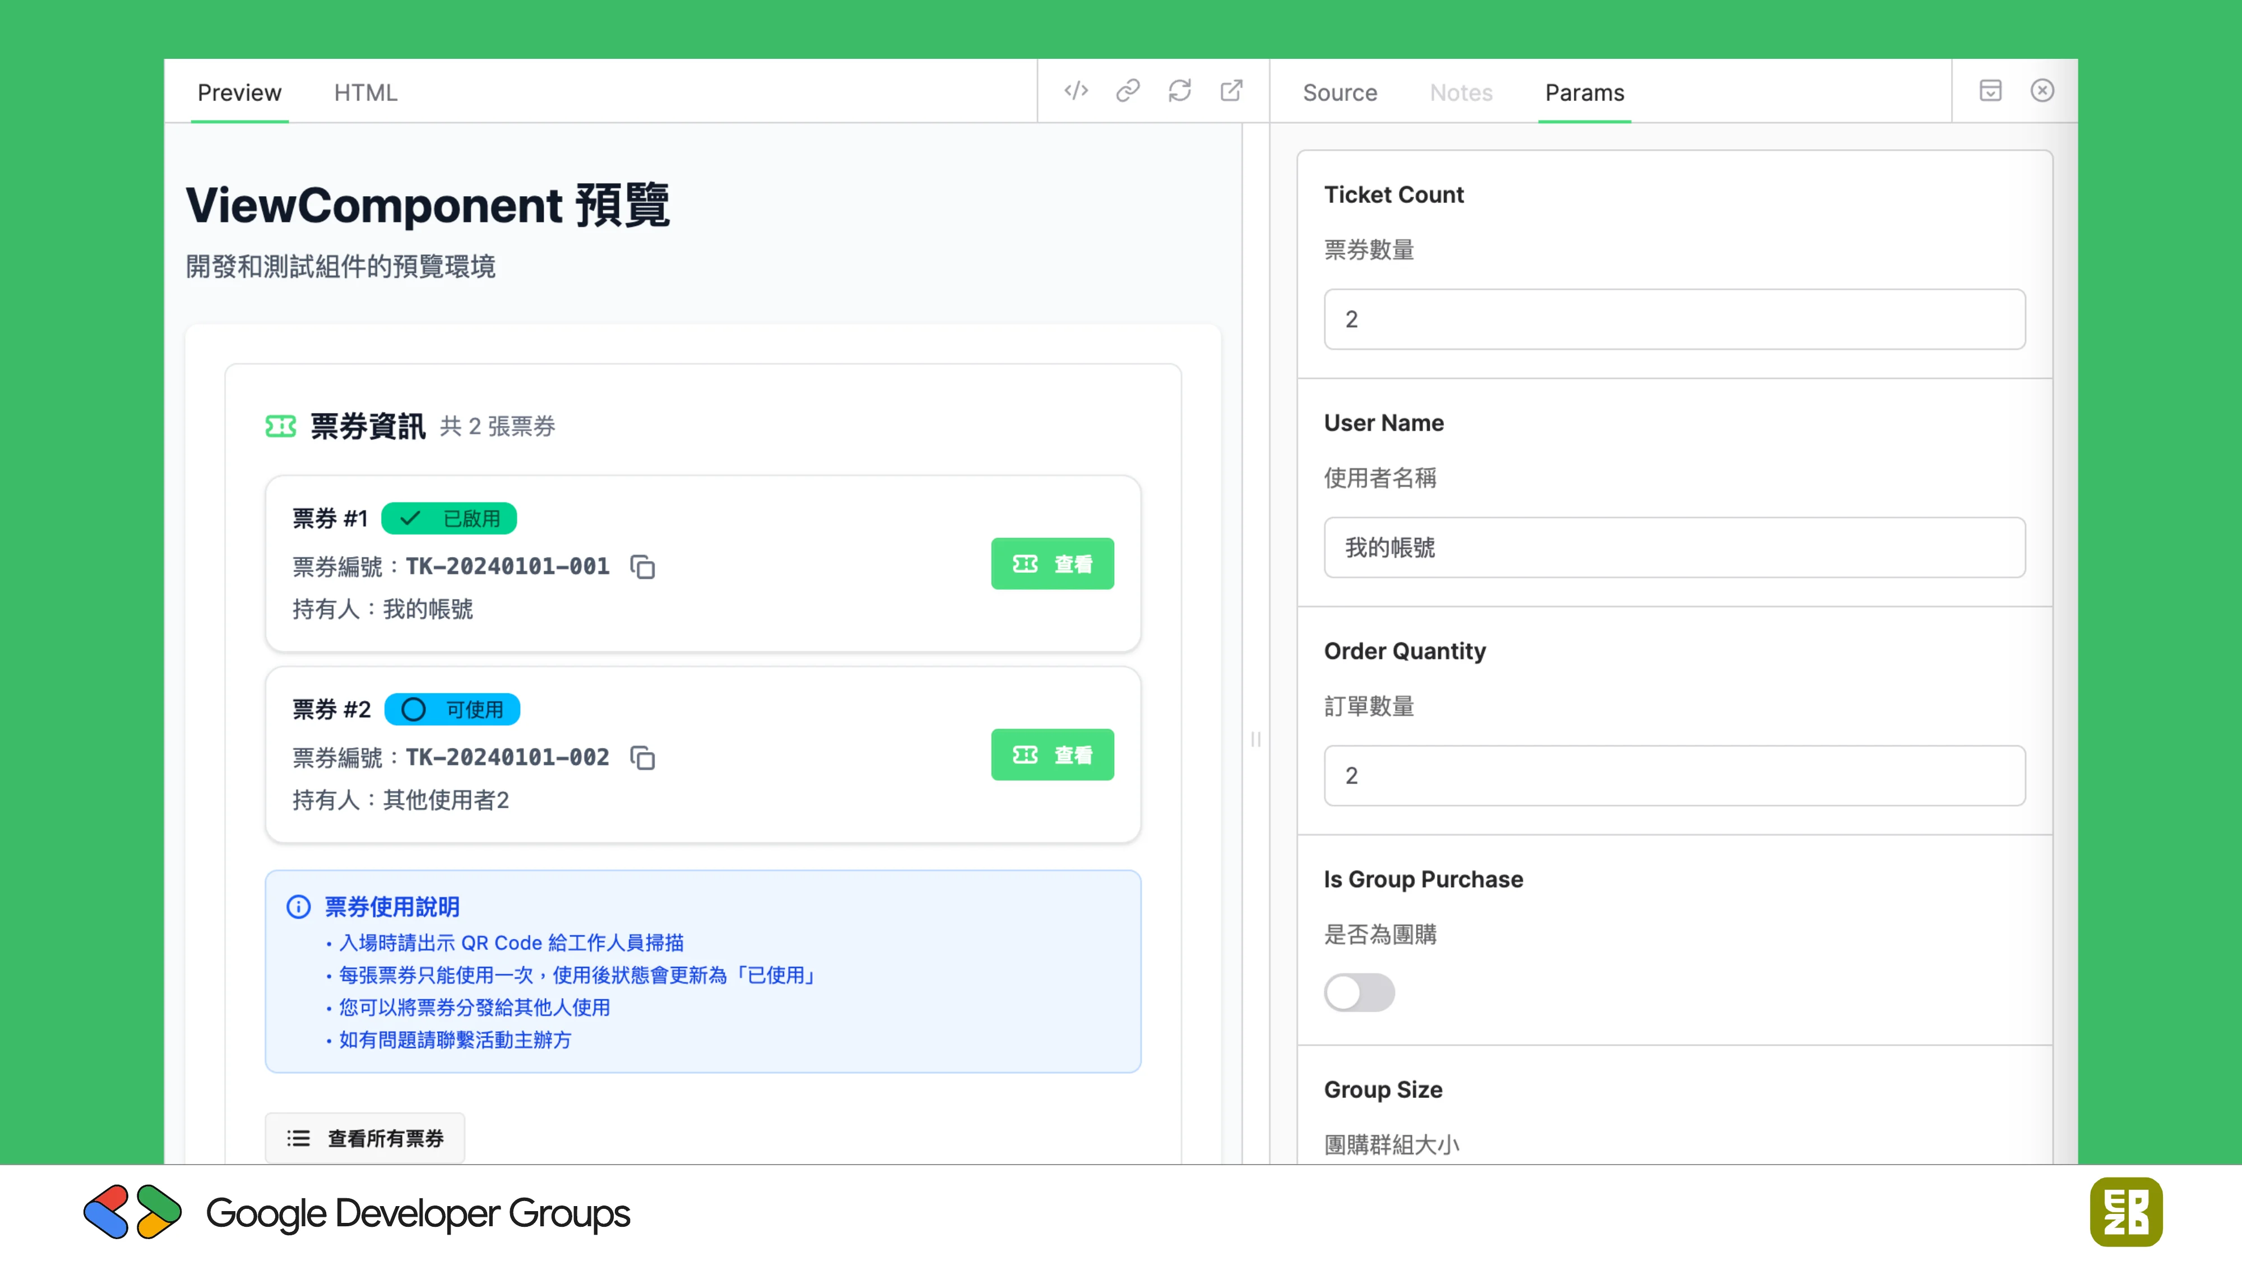Image resolution: width=2242 pixels, height=1261 pixels.
Task: Expand the ticket list via 查看所有票券
Action: click(365, 1138)
